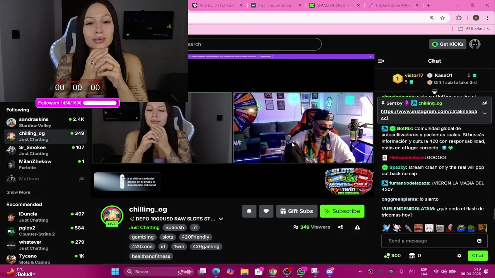This screenshot has width=495, height=278.
Task: Insert the Pepe with rose emote
Action: 472,228
